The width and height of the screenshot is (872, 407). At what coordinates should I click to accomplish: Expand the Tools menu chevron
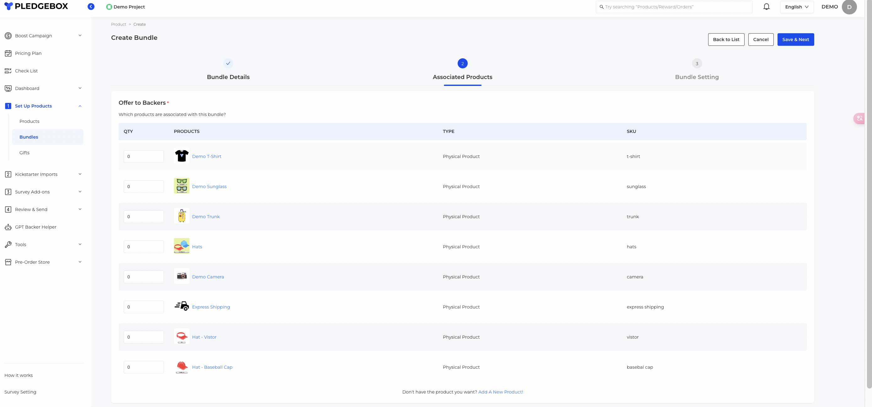[80, 244]
